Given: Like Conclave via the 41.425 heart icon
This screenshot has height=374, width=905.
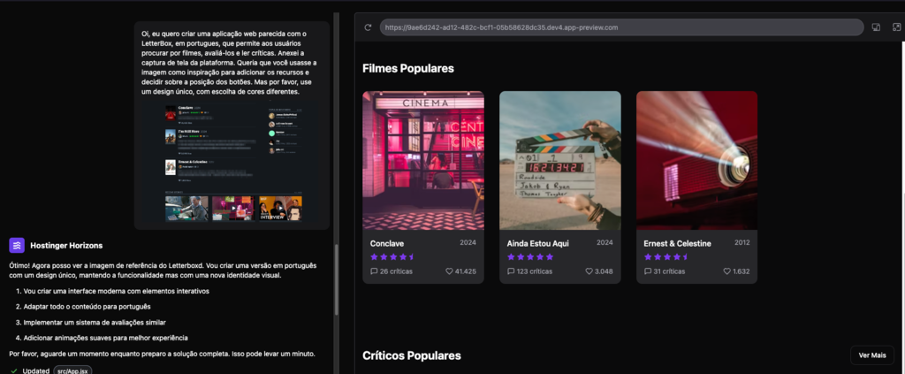Looking at the screenshot, I should pos(449,271).
